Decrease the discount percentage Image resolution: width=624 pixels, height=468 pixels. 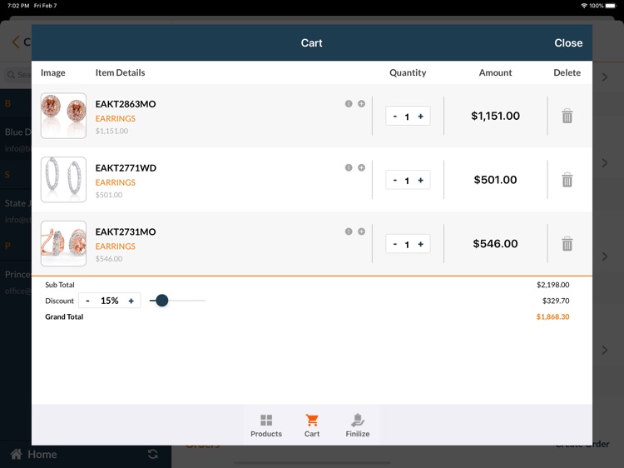point(87,301)
